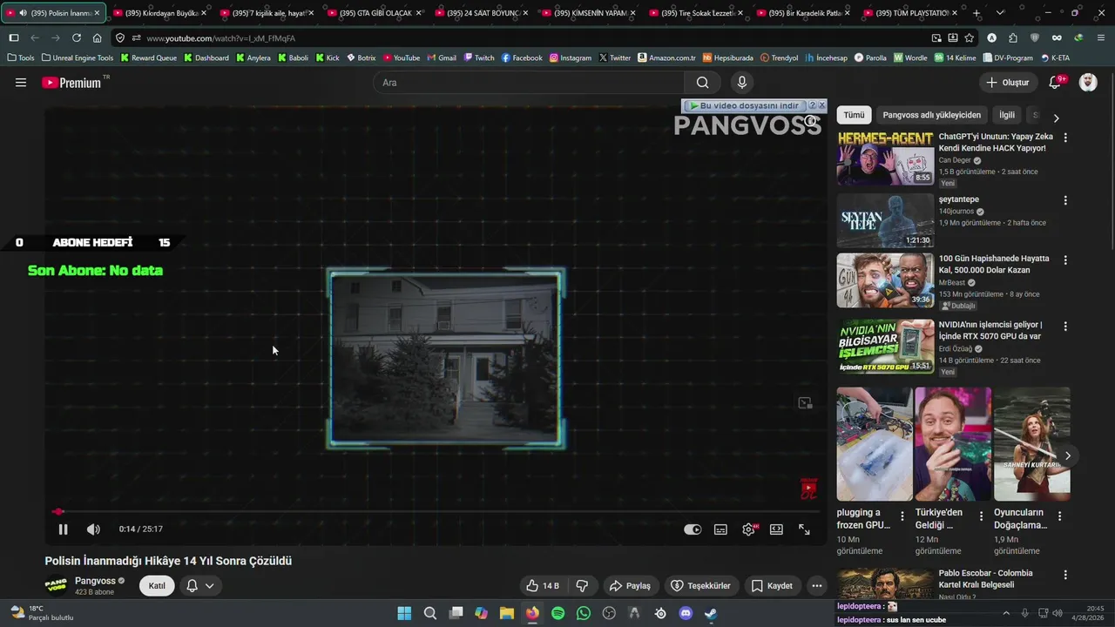Image resolution: width=1115 pixels, height=627 pixels.
Task: Open Spotify from taskbar
Action: coord(557,613)
